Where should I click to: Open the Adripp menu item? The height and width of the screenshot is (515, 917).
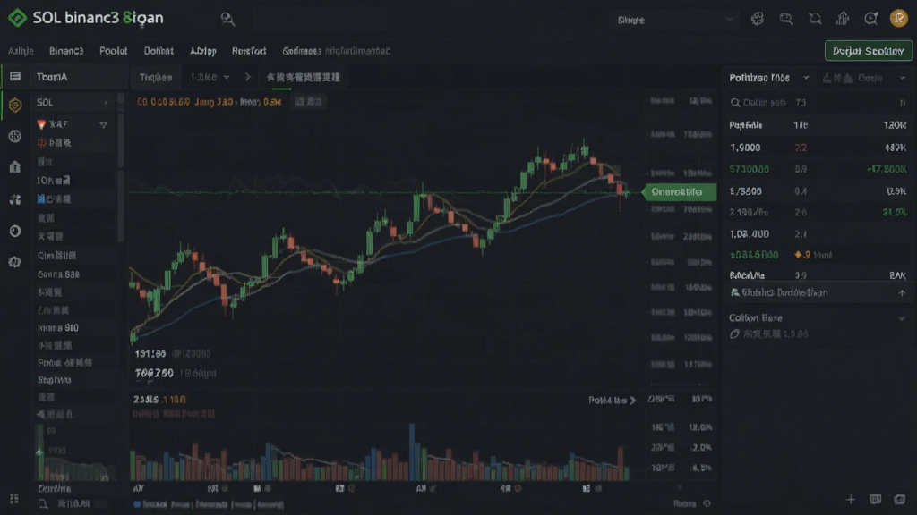(203, 51)
